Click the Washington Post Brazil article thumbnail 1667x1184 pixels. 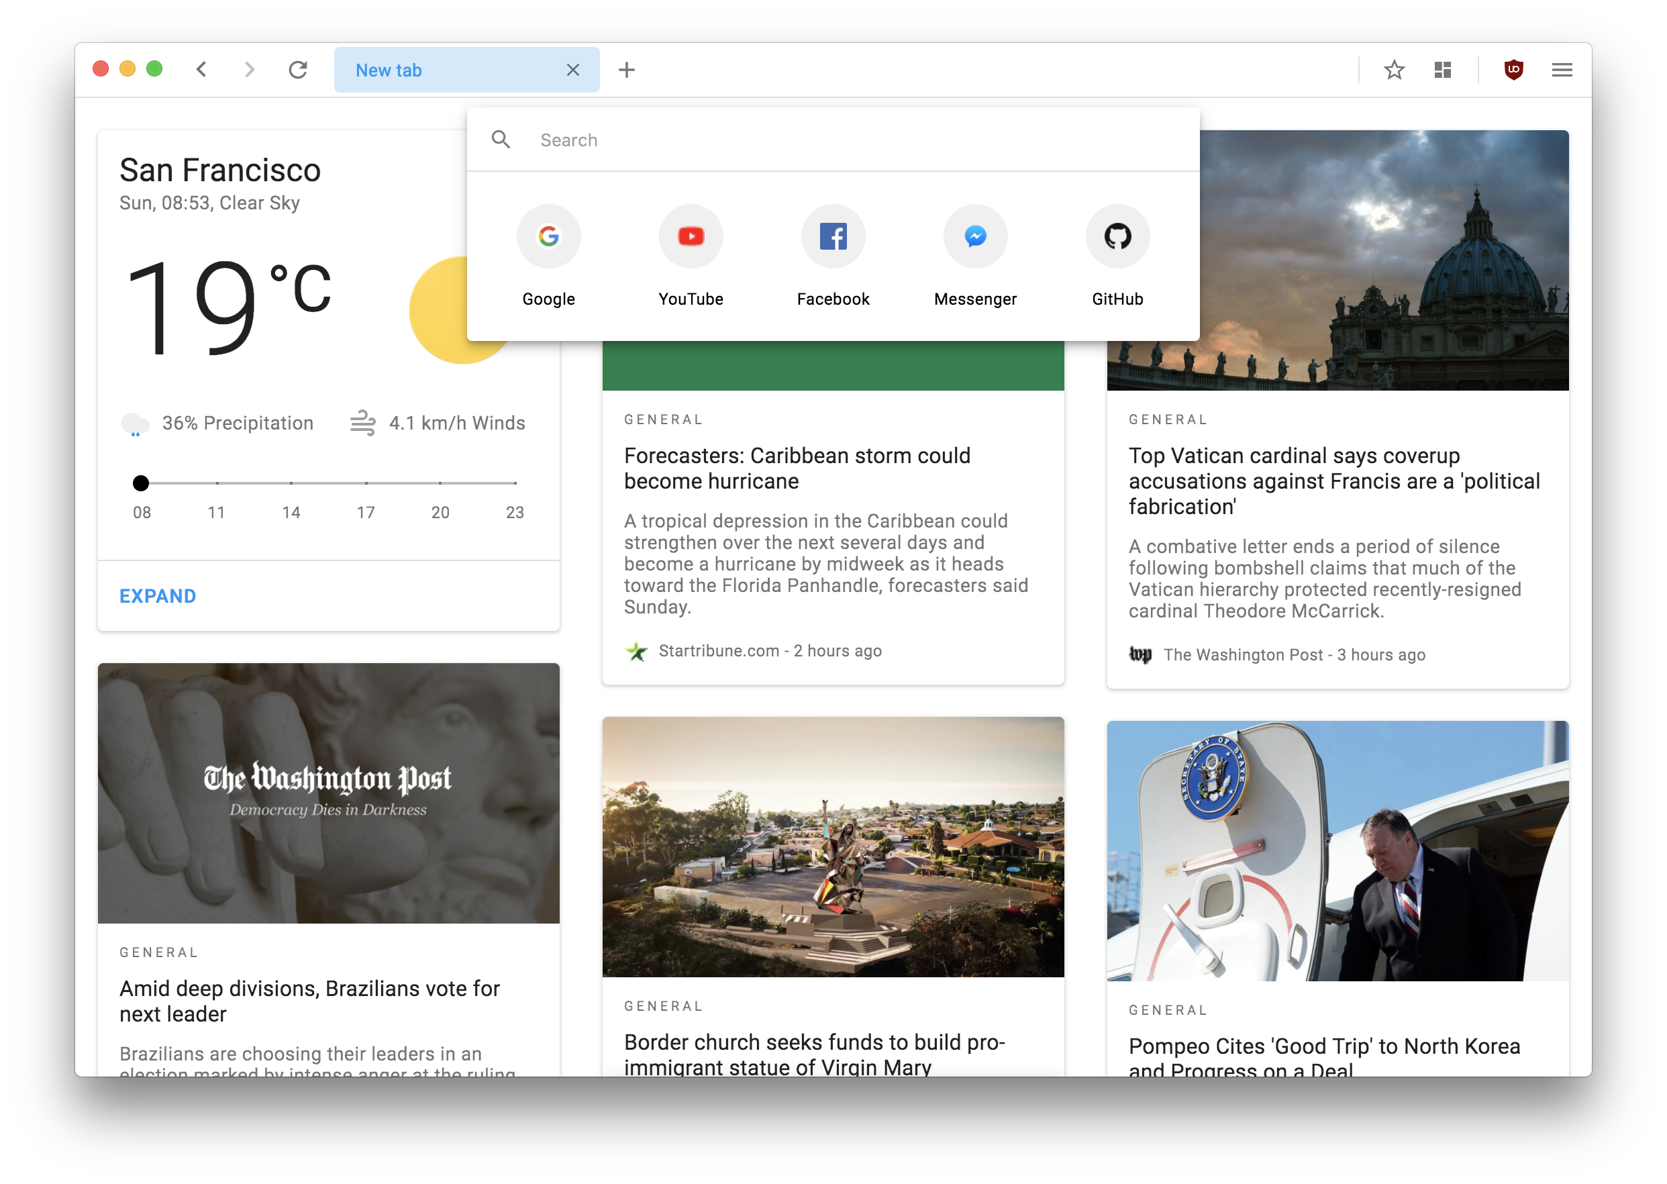pos(328,793)
